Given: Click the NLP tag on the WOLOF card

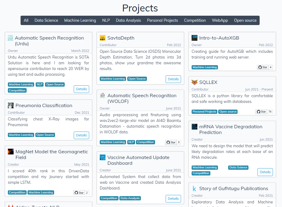Looking at the screenshot, I should (131, 142).
